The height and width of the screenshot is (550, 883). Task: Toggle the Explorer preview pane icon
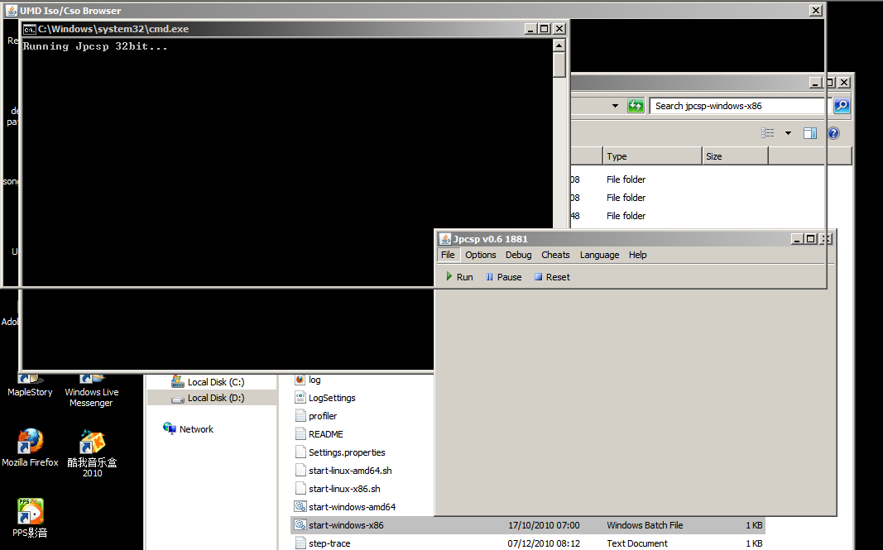(810, 133)
